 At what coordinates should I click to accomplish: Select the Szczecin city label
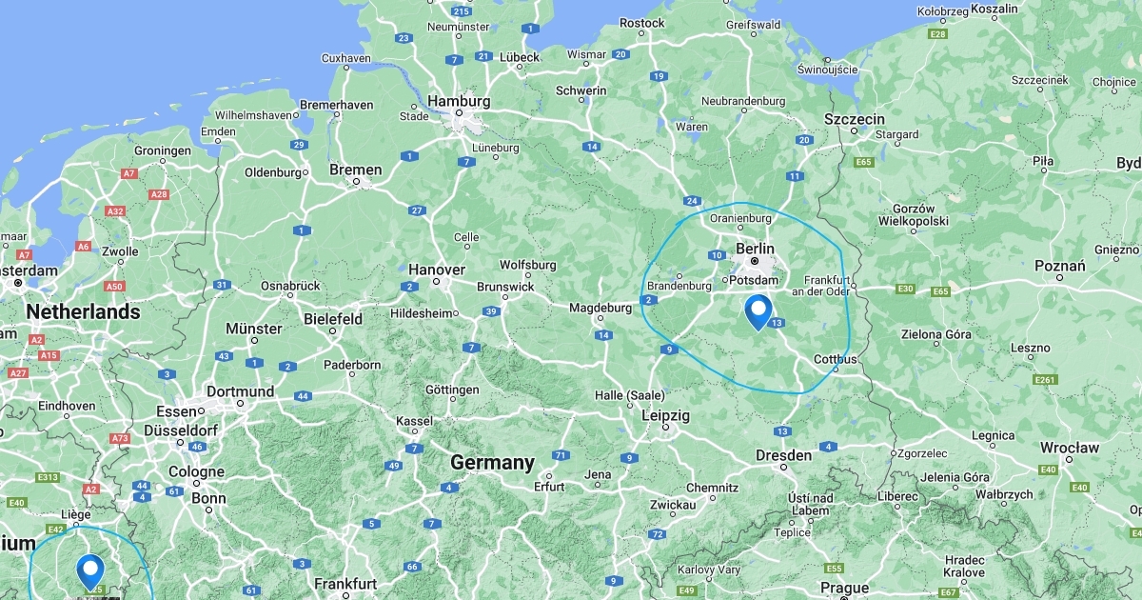click(855, 119)
